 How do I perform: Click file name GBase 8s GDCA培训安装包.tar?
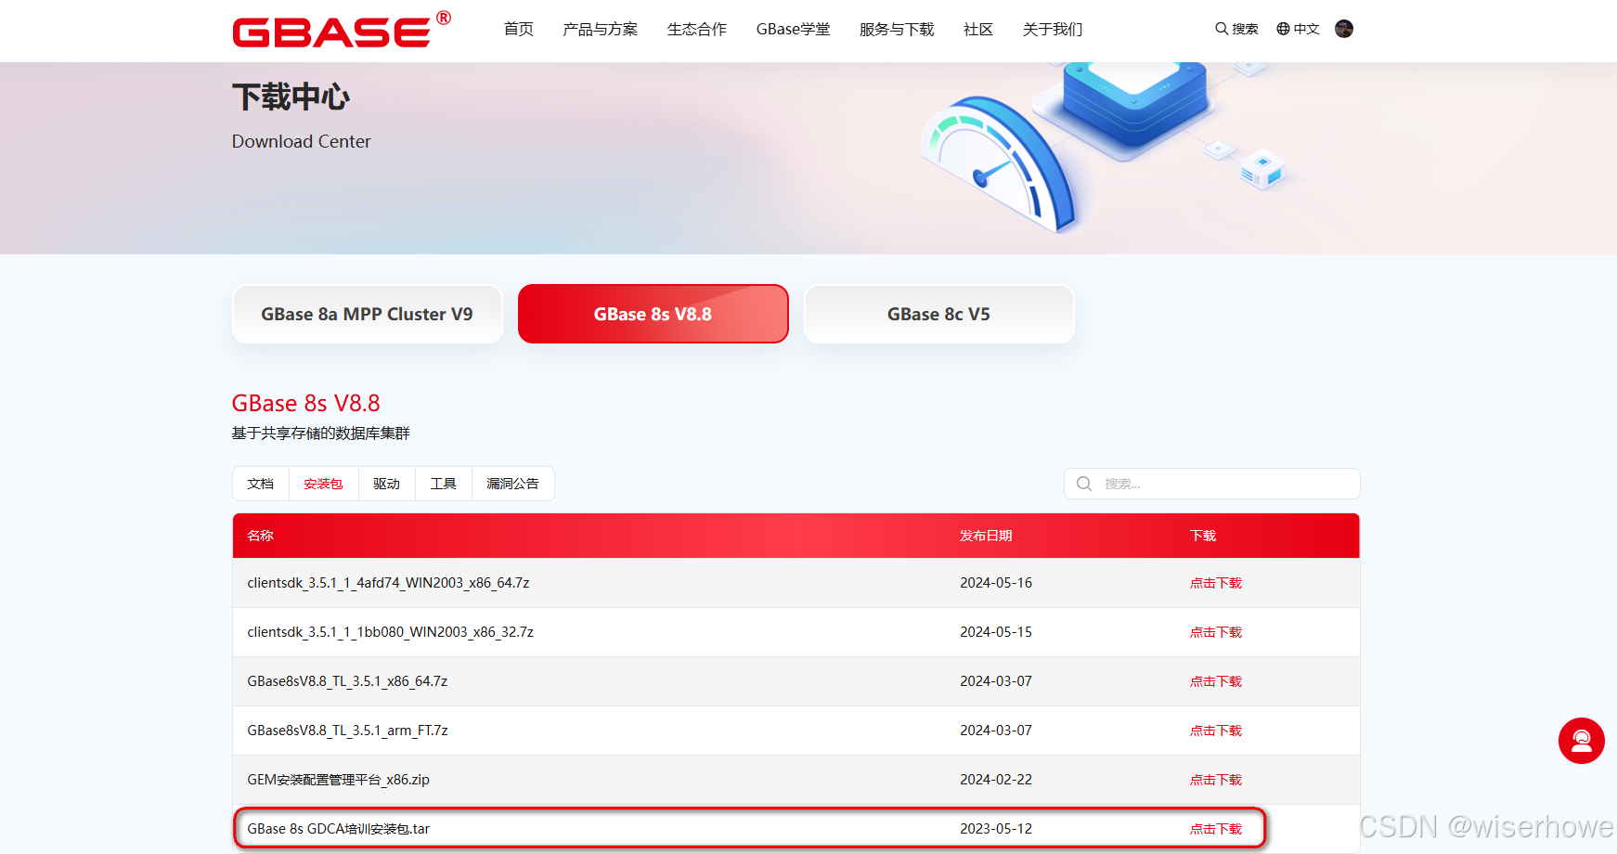pyautogui.click(x=338, y=829)
